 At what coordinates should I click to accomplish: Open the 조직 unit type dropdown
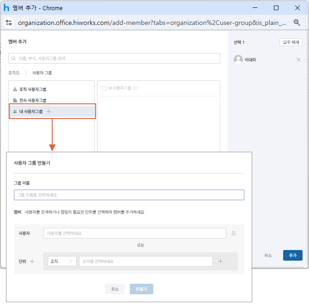click(61, 261)
